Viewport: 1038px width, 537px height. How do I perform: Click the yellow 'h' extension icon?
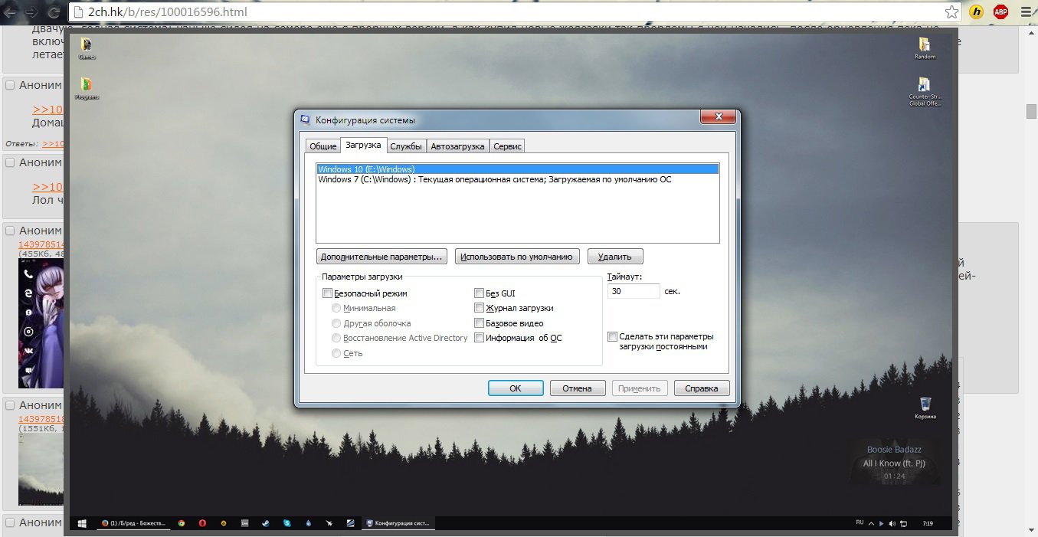coord(977,11)
